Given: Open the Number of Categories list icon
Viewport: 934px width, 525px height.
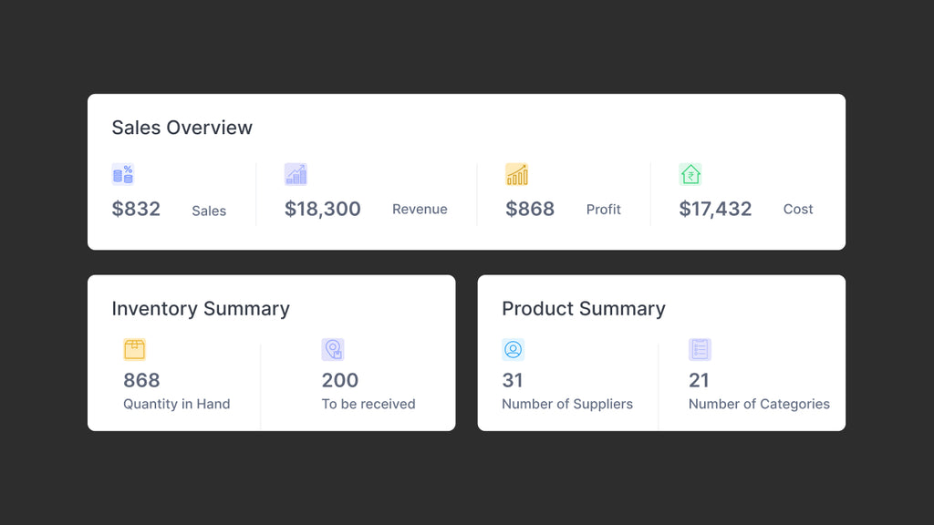Looking at the screenshot, I should (x=700, y=349).
